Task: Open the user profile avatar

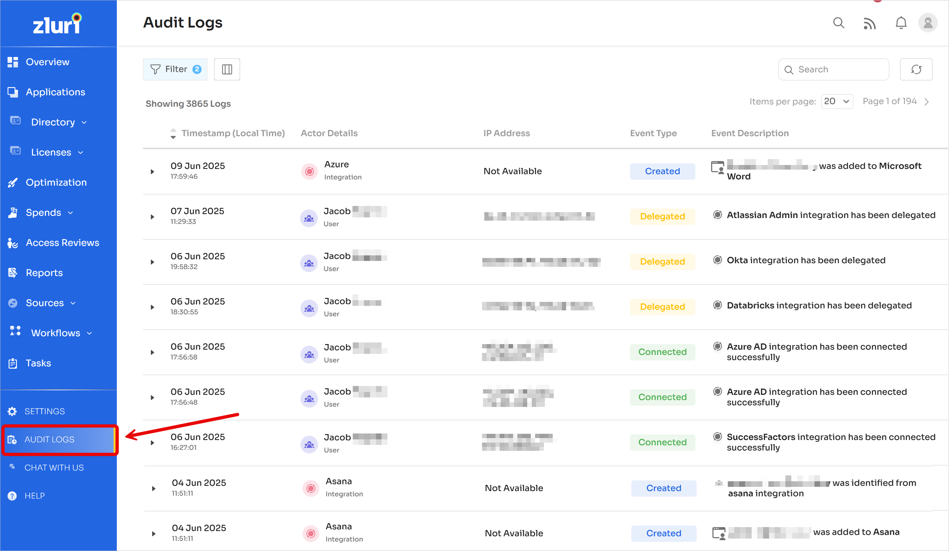Action: [928, 23]
